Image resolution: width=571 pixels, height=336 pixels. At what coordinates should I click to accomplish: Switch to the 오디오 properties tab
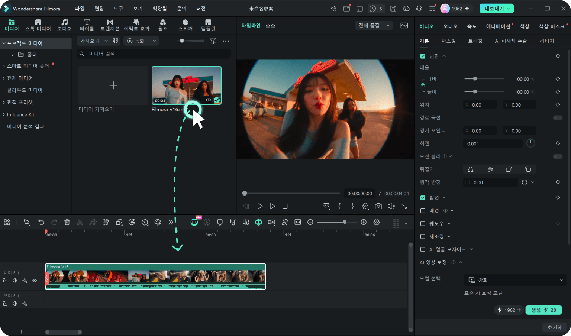(450, 26)
